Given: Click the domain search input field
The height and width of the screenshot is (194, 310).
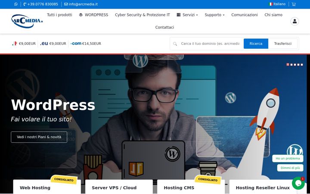Looking at the screenshot, I should click(210, 44).
